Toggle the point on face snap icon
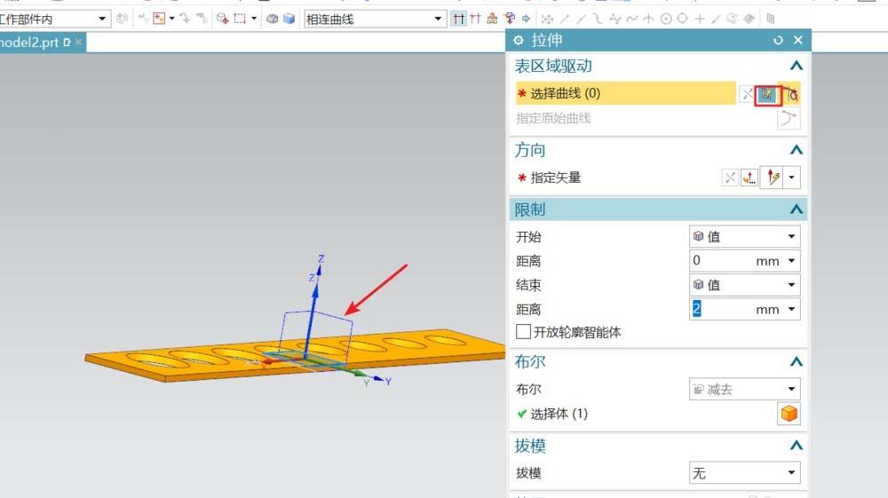Viewport: 888px width, 498px height. (x=733, y=19)
